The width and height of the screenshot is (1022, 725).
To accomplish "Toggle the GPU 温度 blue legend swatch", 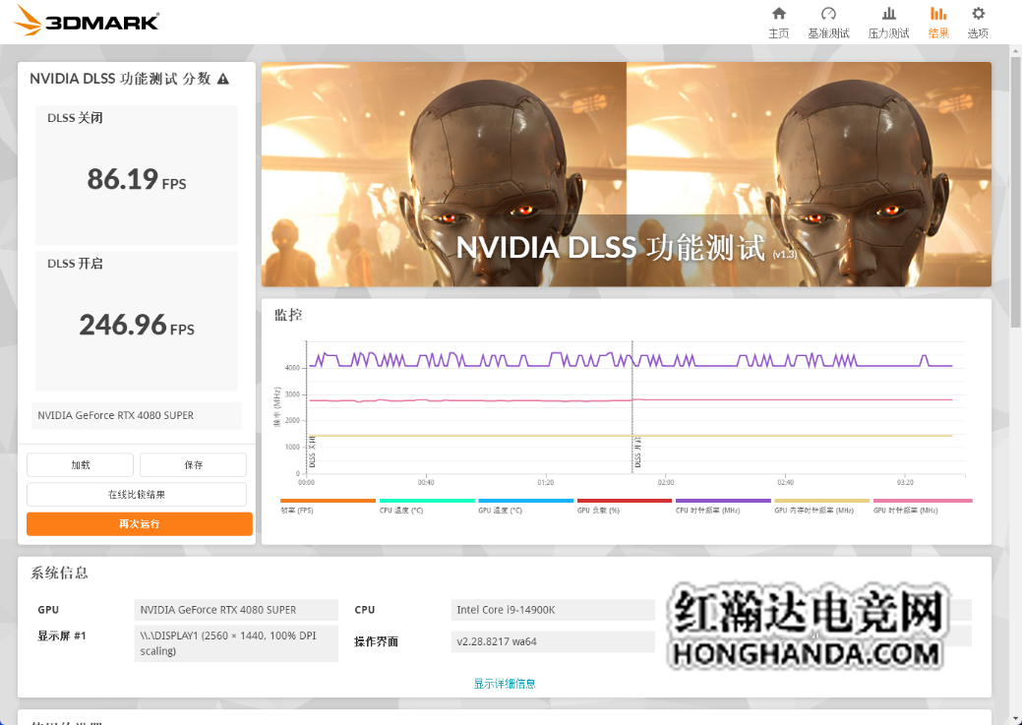I will click(526, 501).
